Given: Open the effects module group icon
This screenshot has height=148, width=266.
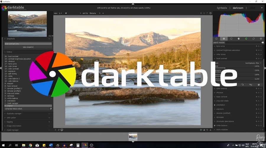Looking at the screenshot, I should (261, 39).
